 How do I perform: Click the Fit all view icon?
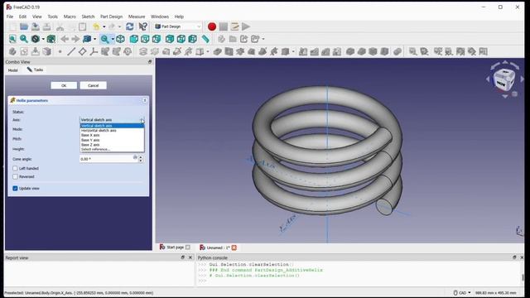[13, 39]
